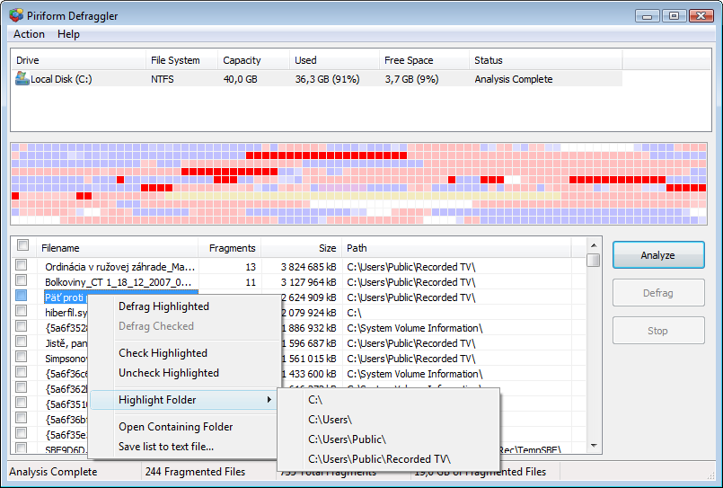Check the Bolkoviny_CT file checkbox
Image resolution: width=723 pixels, height=488 pixels.
(22, 280)
